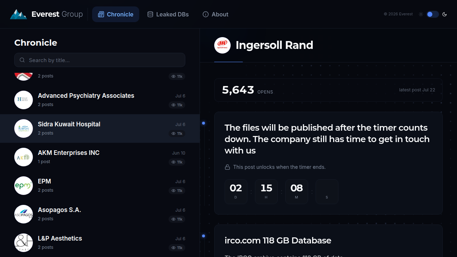This screenshot has width=457, height=257.
Task: Click the "irco.com 118 GB Database" heading
Action: (x=278, y=241)
